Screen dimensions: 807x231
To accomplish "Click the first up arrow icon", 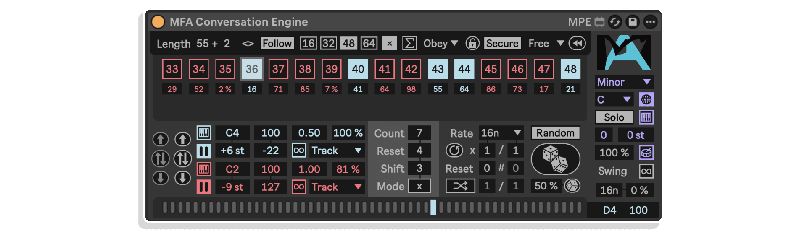I will coord(160,139).
